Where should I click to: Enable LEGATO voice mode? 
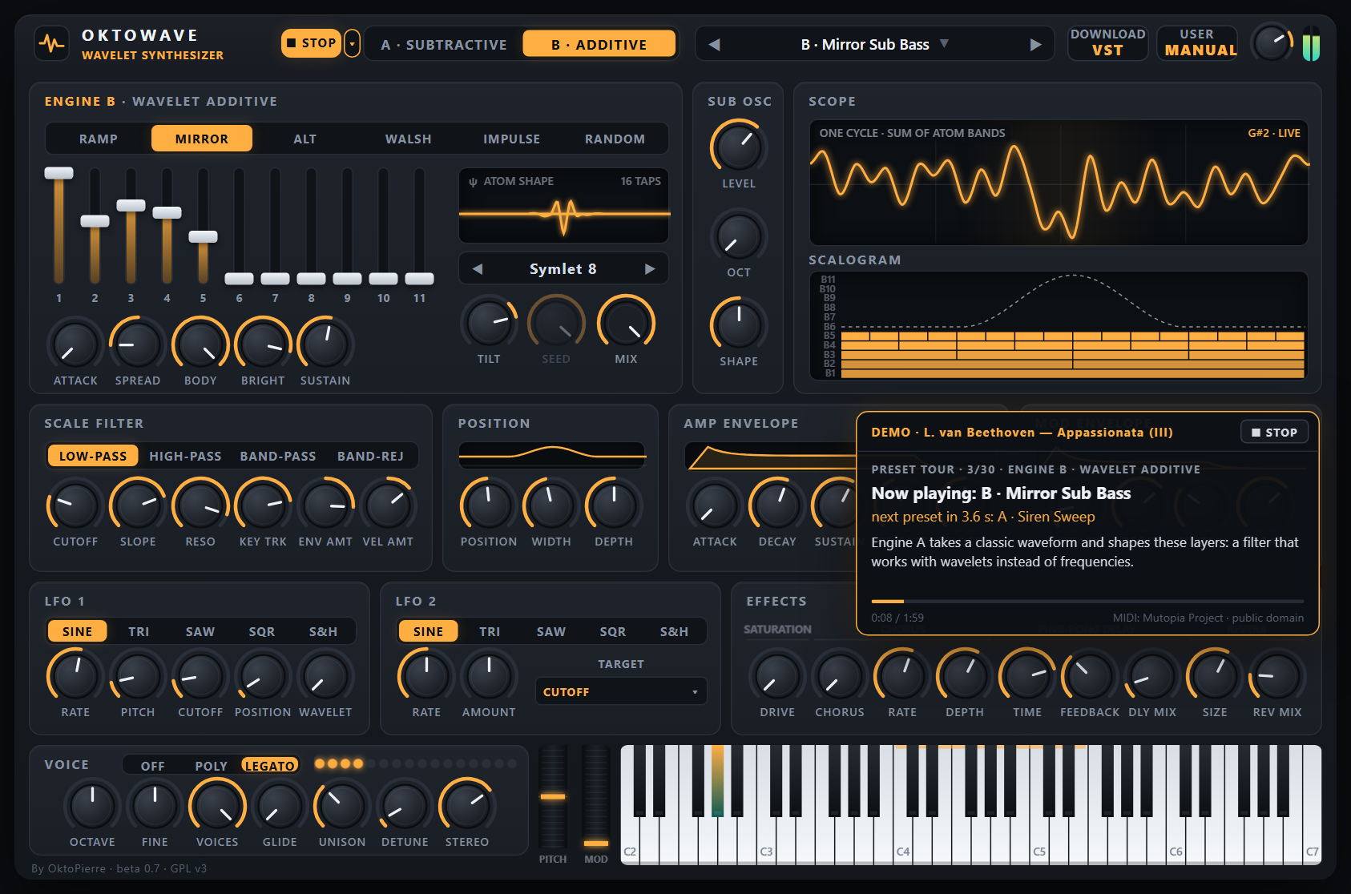tap(270, 766)
